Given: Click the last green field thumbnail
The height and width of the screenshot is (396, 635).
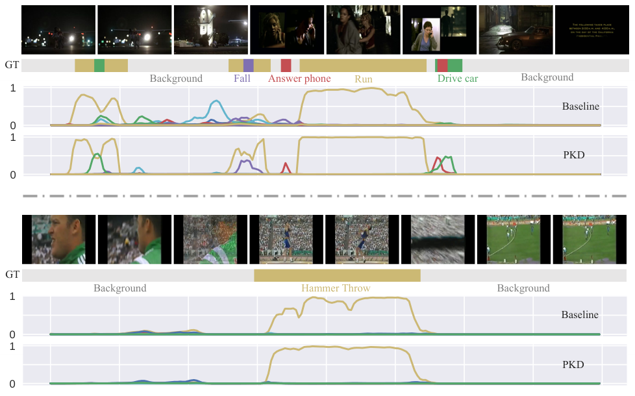Looking at the screenshot, I should 590,240.
